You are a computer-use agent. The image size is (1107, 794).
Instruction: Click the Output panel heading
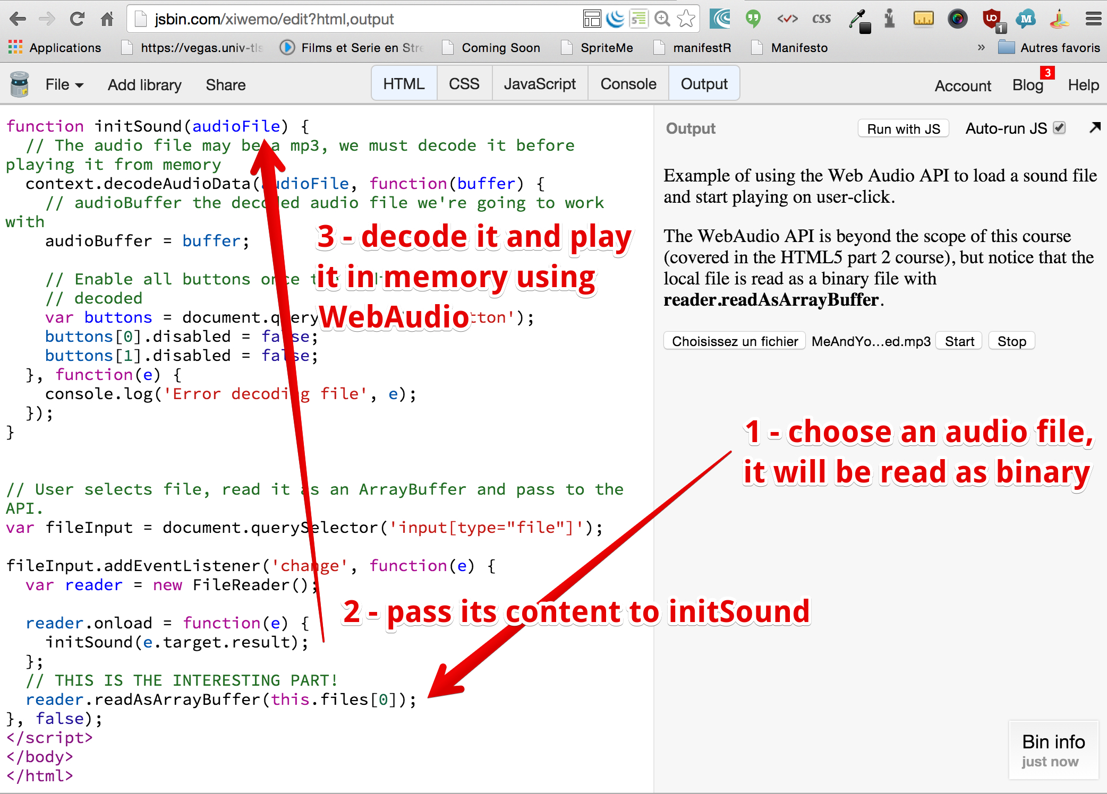pos(691,128)
